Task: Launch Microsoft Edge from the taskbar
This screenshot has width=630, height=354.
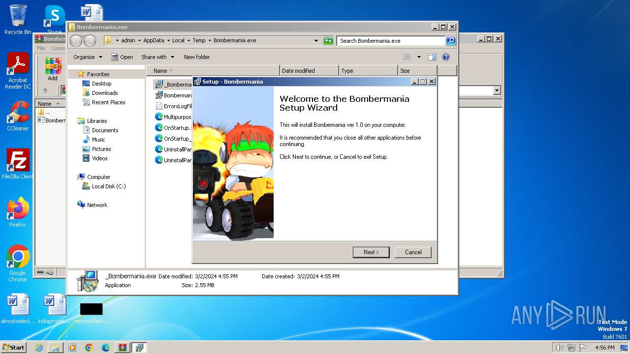Action: [106, 348]
